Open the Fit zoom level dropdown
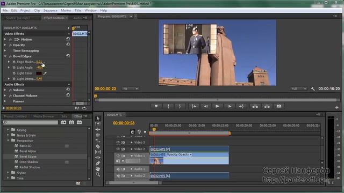 130,88
